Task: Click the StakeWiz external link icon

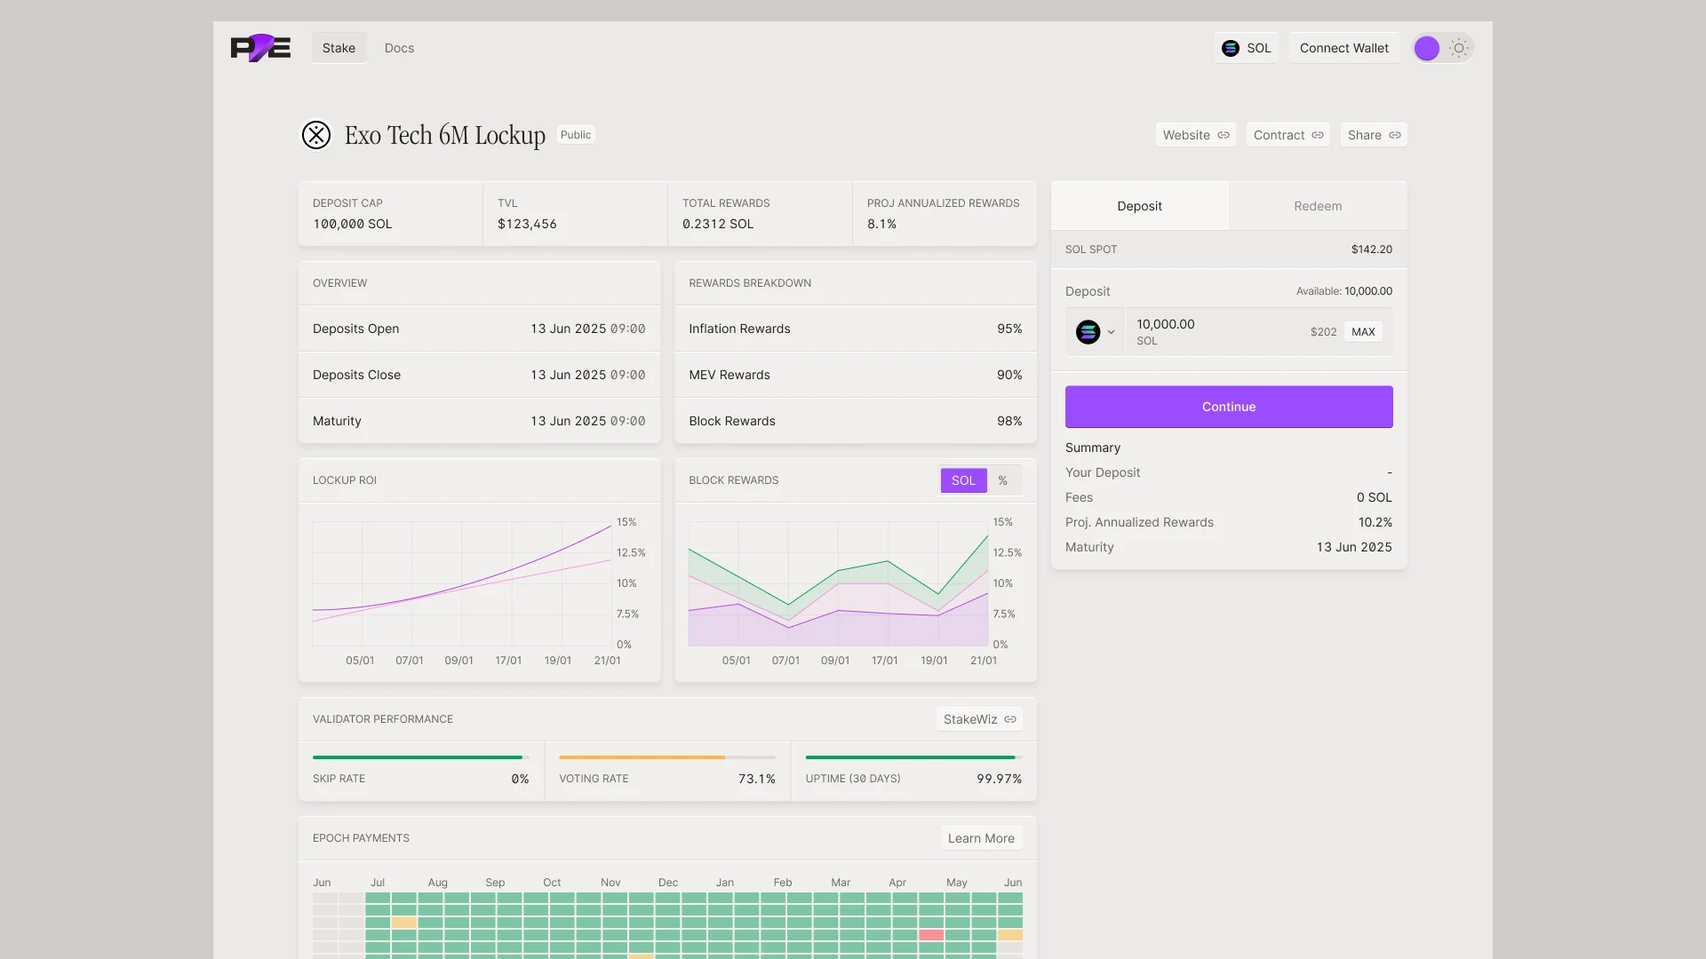Action: 1010,719
